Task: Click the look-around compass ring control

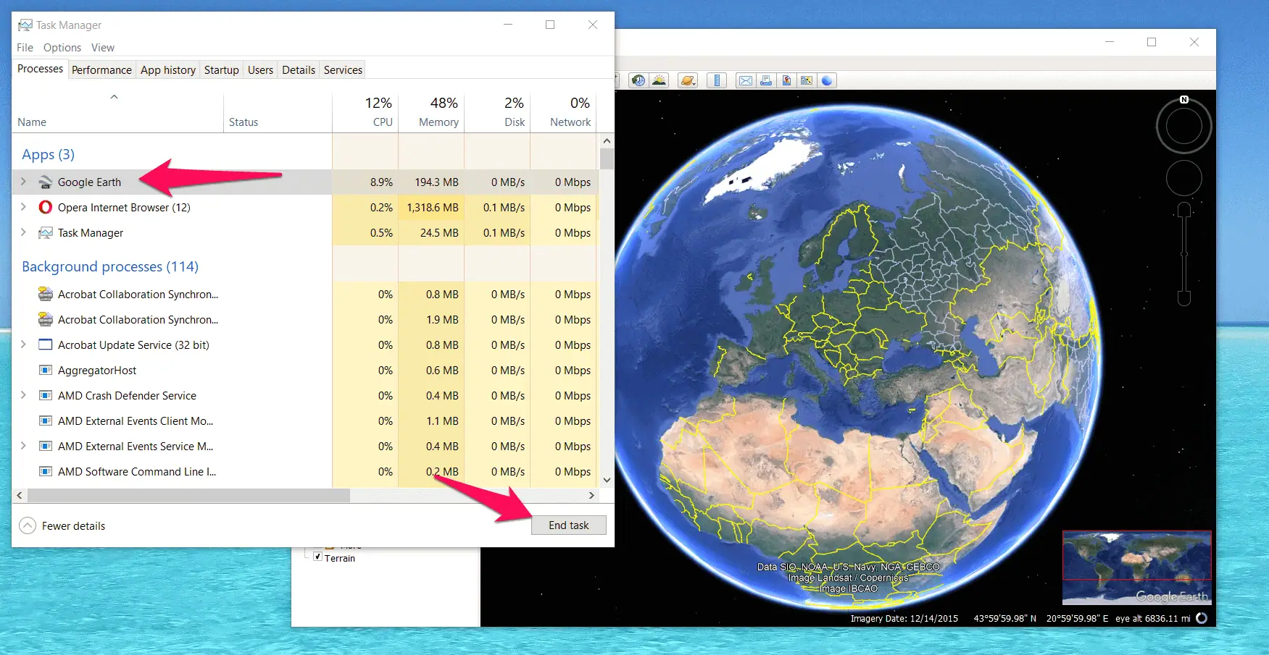Action: pyautogui.click(x=1184, y=126)
